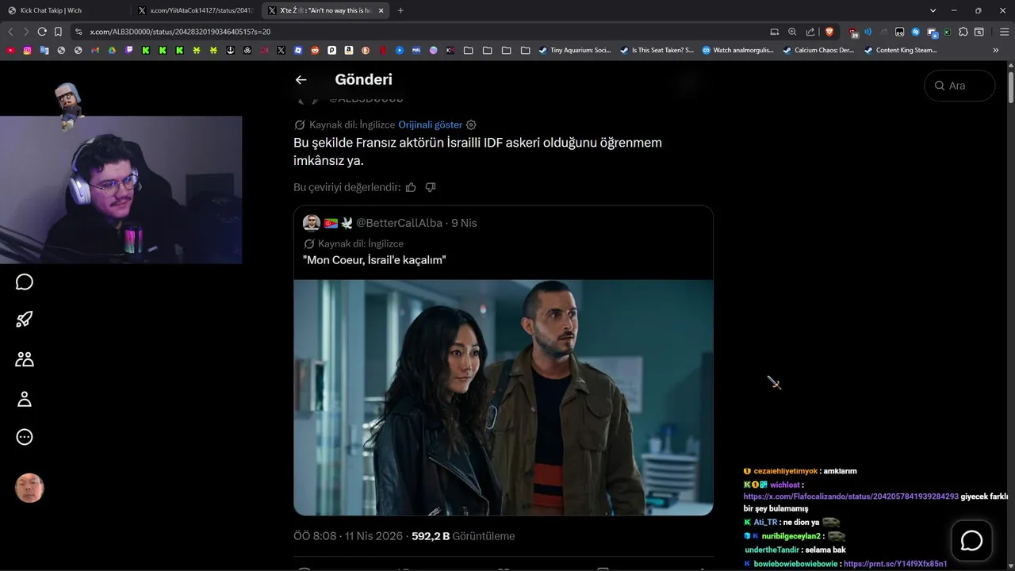The image size is (1015, 571).
Task: Open the media cast icon in address bar
Action: click(775, 32)
